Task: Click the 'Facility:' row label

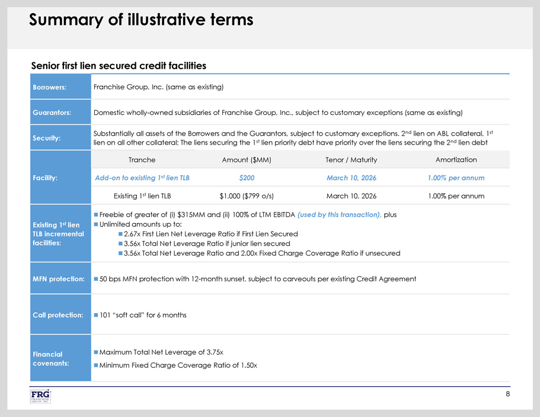Action: coord(44,178)
